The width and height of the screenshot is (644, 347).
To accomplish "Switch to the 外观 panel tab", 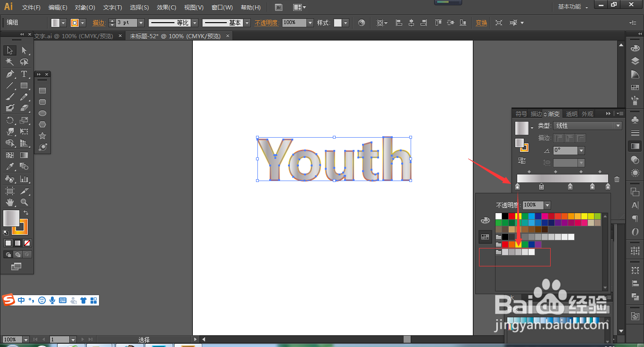I will [x=587, y=114].
